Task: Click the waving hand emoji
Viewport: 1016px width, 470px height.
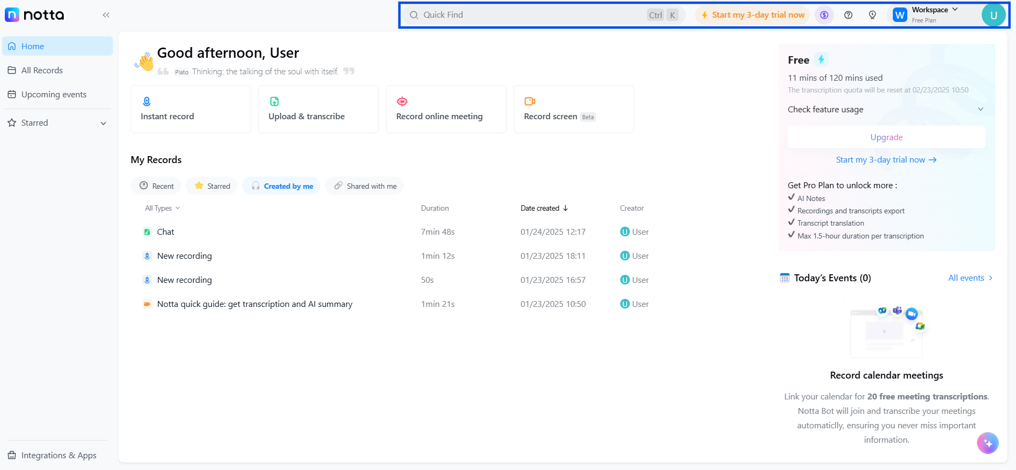Action: tap(144, 61)
